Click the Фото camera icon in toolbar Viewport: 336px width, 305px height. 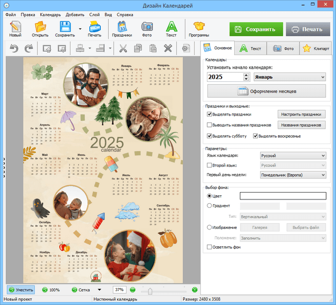click(147, 26)
